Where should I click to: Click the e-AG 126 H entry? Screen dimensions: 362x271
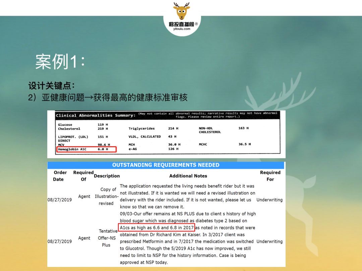[x=153, y=149]
